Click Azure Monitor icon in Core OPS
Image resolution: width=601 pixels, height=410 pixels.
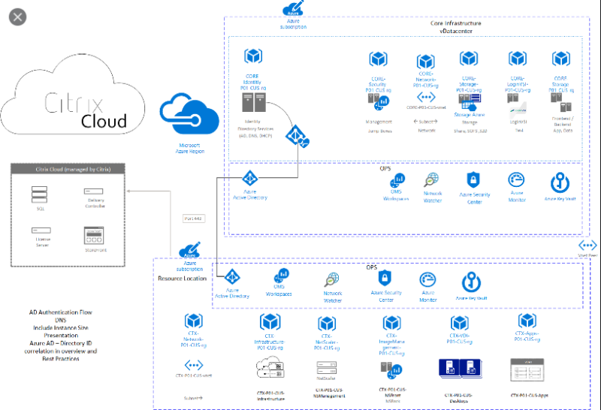tap(516, 179)
